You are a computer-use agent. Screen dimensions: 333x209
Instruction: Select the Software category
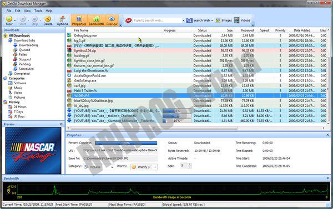click(x=20, y=83)
